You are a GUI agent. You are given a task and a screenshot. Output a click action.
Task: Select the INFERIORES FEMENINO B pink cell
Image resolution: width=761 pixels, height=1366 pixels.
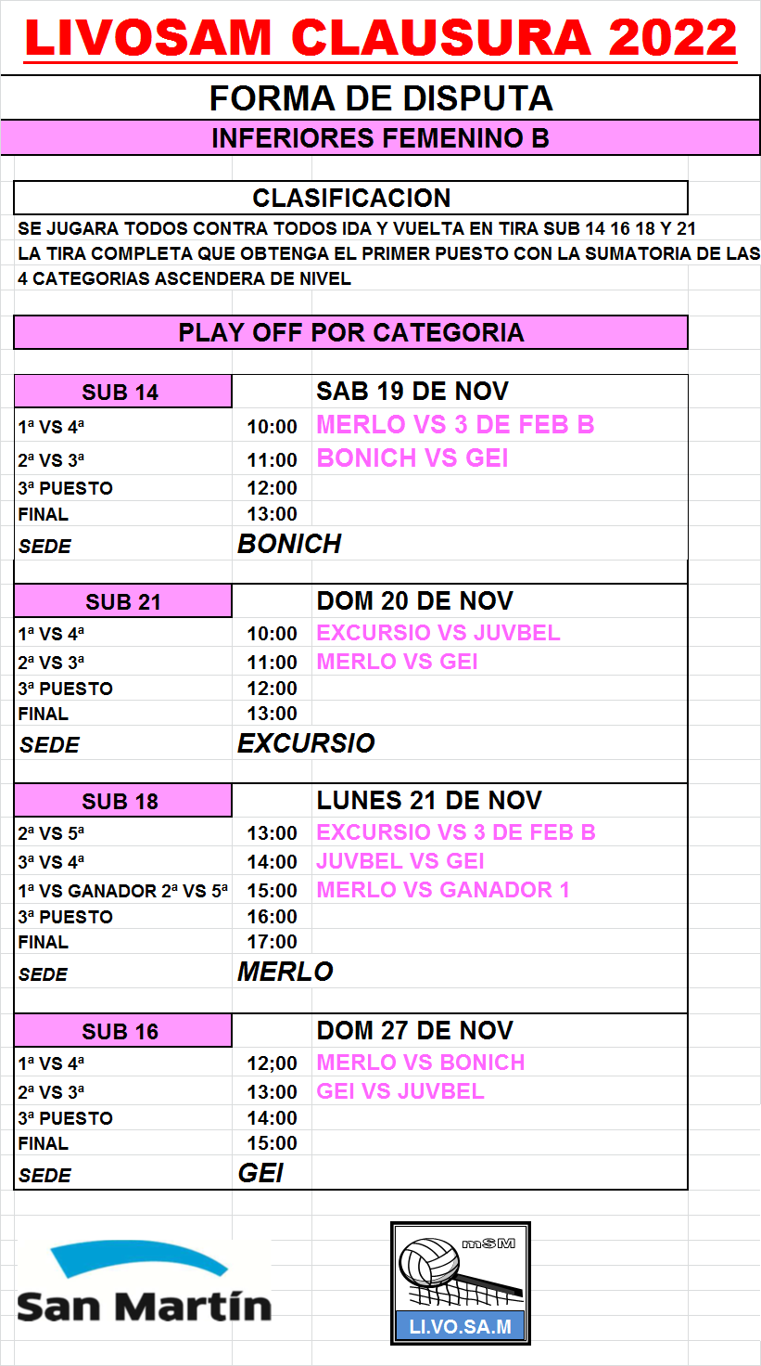point(380,138)
